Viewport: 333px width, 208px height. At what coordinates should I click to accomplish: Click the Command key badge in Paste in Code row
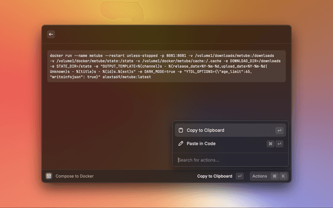[x=271, y=144]
